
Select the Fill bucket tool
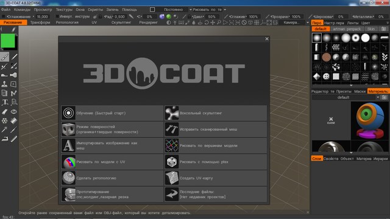(13, 121)
